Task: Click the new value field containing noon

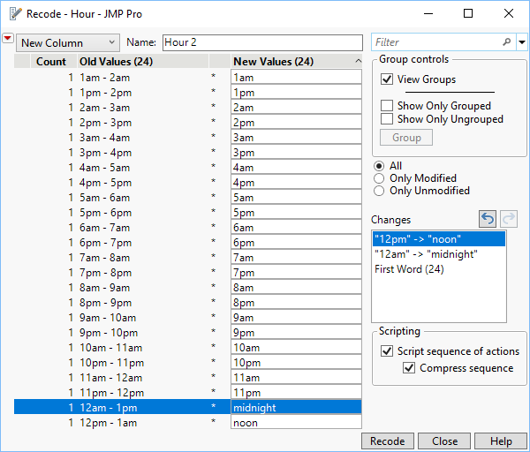Action: (295, 423)
